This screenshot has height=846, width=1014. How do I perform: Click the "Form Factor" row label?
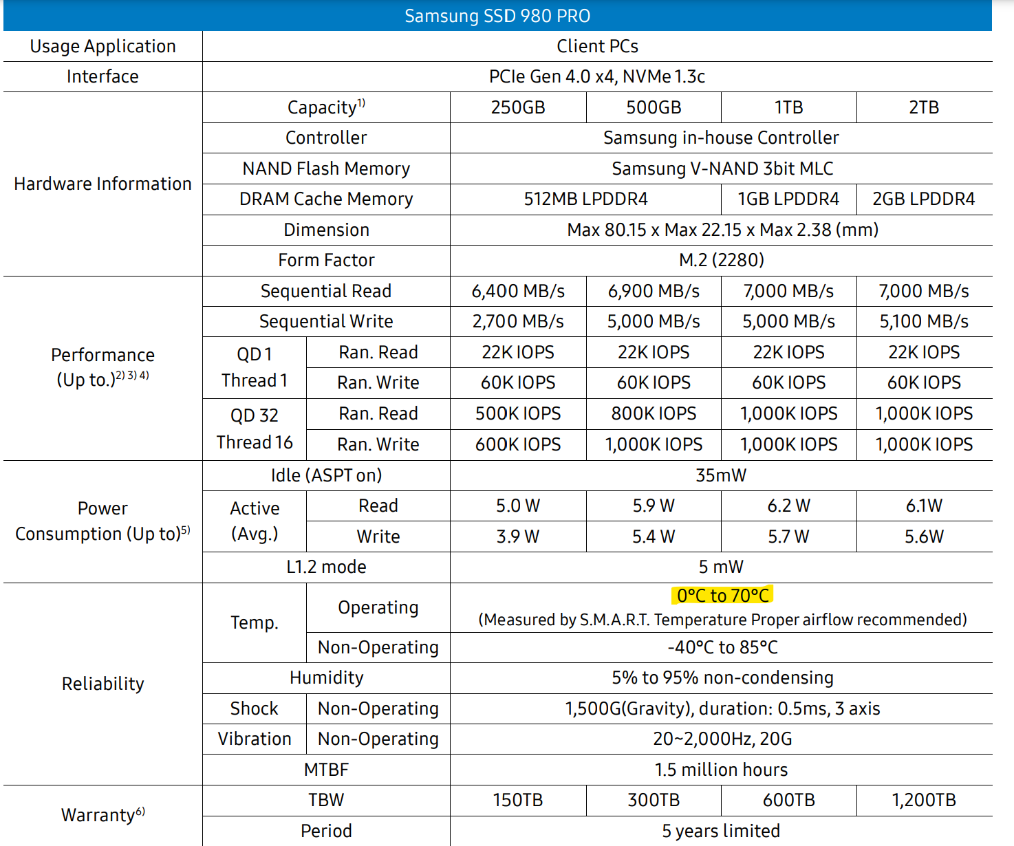[326, 260]
